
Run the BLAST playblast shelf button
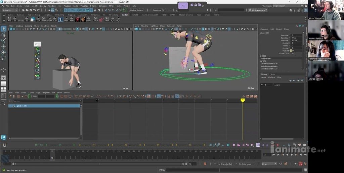pyautogui.click(x=55, y=19)
